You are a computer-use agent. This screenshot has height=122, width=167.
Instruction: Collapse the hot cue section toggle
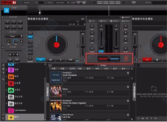[x=3, y=17]
